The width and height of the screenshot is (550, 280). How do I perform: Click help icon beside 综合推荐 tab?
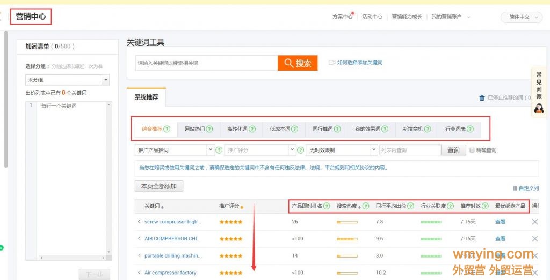pos(167,128)
